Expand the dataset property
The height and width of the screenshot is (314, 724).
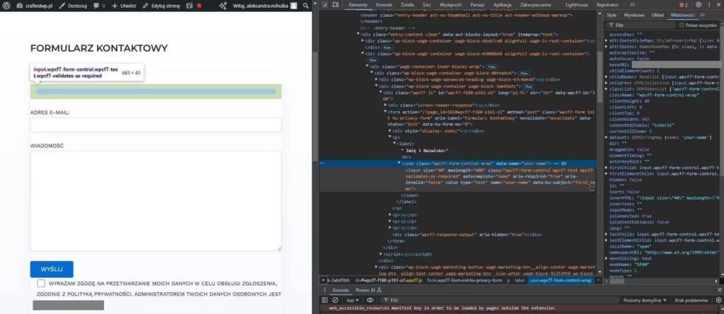[x=606, y=137]
